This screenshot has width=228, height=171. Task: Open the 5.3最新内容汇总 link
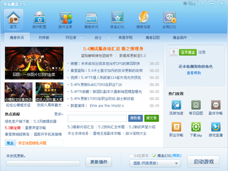pyautogui.click(x=81, y=127)
